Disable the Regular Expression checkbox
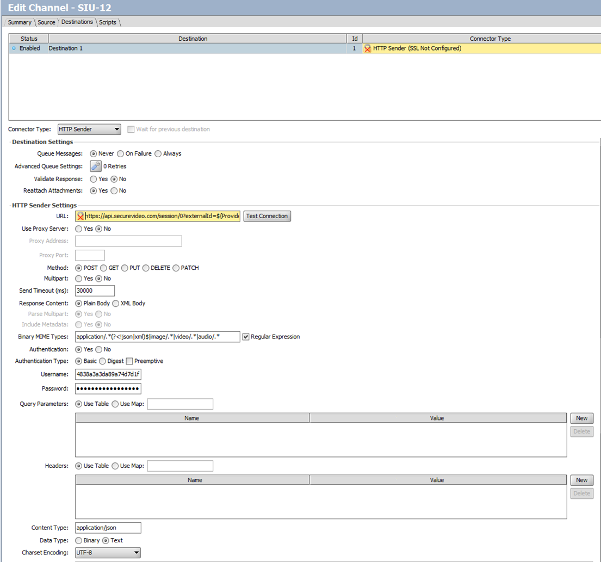The width and height of the screenshot is (601, 562). [246, 336]
